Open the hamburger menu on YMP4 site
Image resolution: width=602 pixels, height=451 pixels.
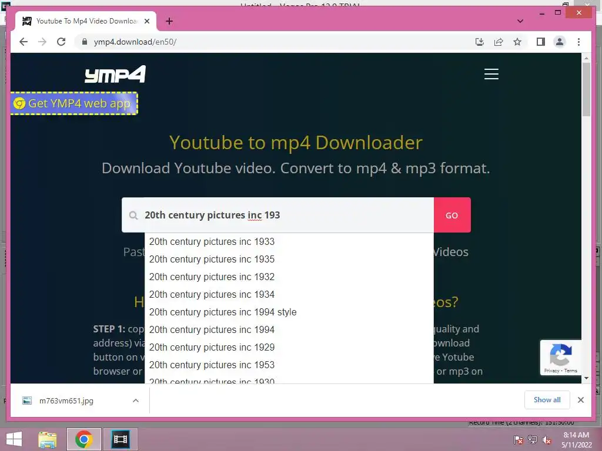click(x=491, y=74)
